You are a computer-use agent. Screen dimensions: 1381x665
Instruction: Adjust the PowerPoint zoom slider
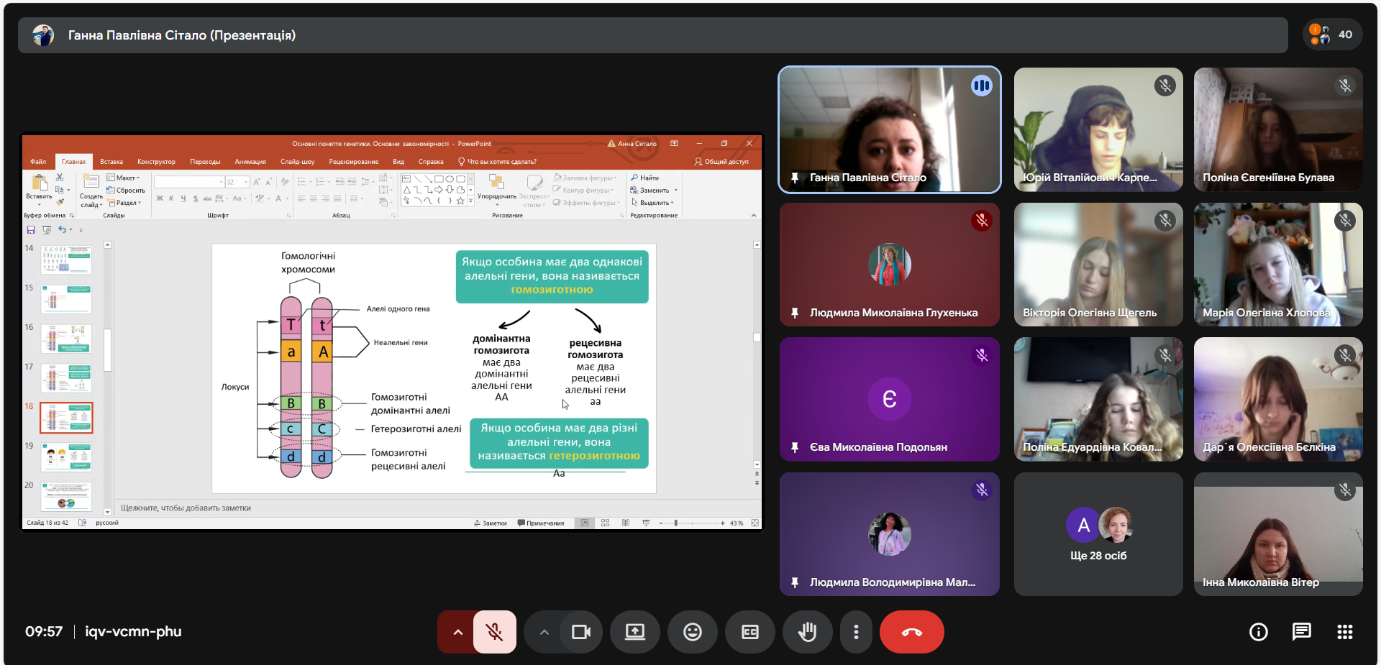692,523
